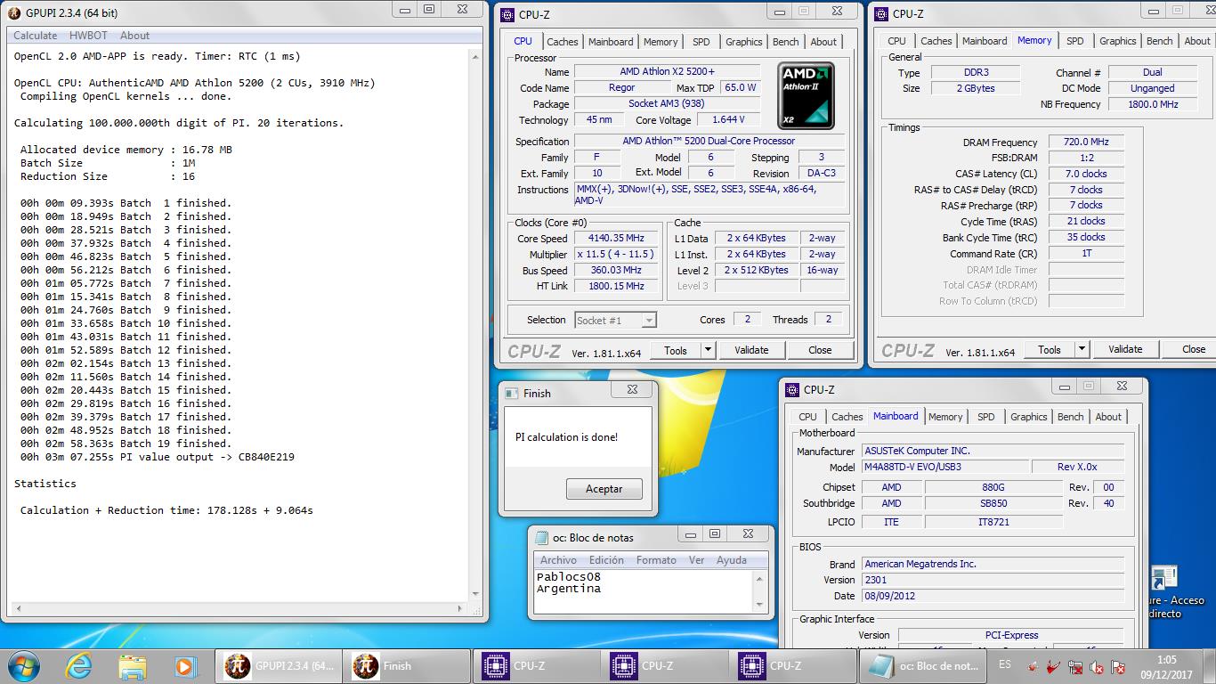Viewport: 1216px width, 684px height.
Task: Click Tools button in the CPU window
Action: coord(676,350)
